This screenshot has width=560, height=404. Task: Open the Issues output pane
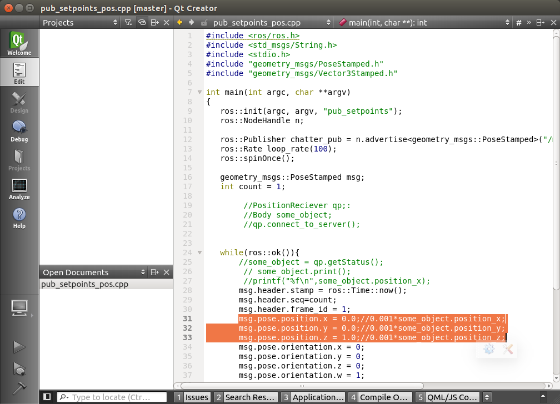(192, 397)
